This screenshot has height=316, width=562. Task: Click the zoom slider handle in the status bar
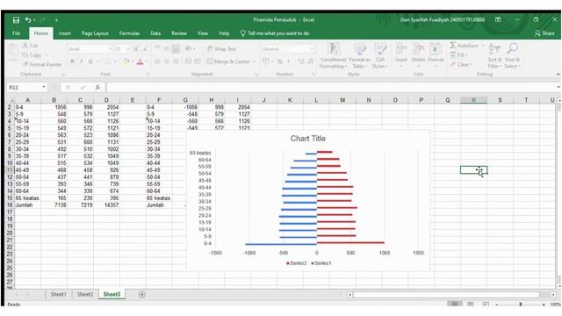[521, 305]
